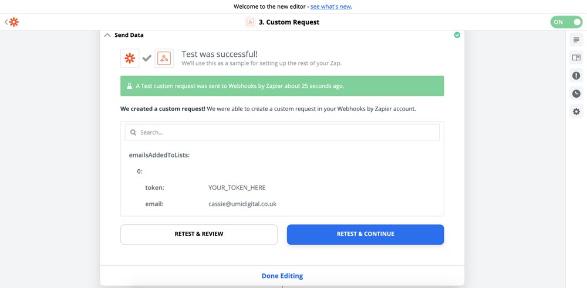The width and height of the screenshot is (587, 288).
Task: Turn off the Zap ON switch
Action: [566, 22]
